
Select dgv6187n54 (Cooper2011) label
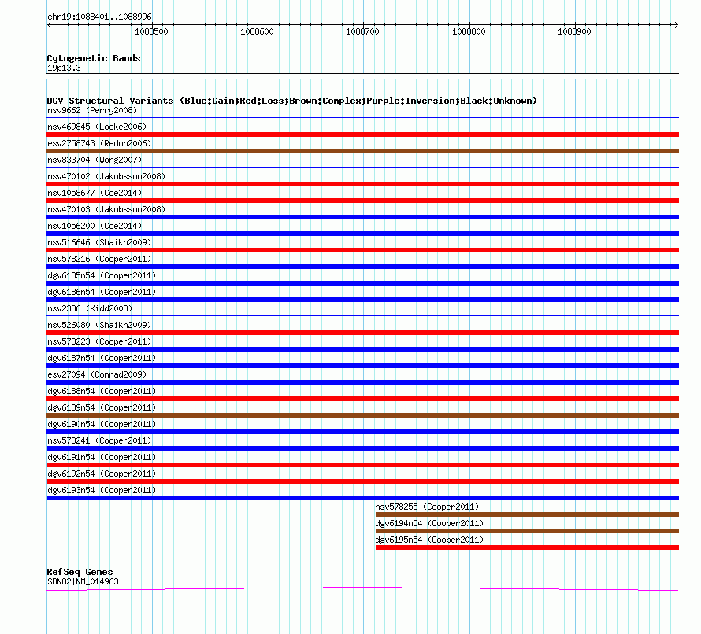pyautogui.click(x=102, y=358)
